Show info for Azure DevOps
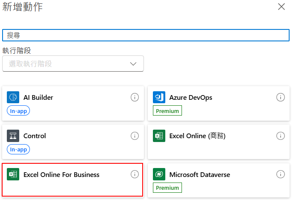 (x=281, y=97)
